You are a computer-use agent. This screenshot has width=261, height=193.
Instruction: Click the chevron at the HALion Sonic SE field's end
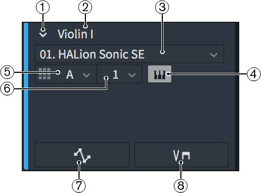[x=214, y=55]
